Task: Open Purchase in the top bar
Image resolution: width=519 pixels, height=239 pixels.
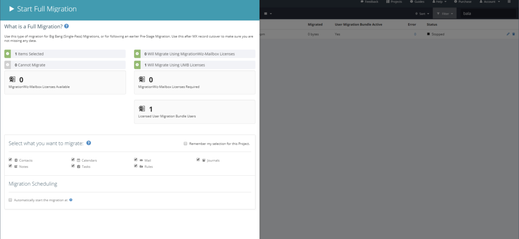Action: [463, 2]
